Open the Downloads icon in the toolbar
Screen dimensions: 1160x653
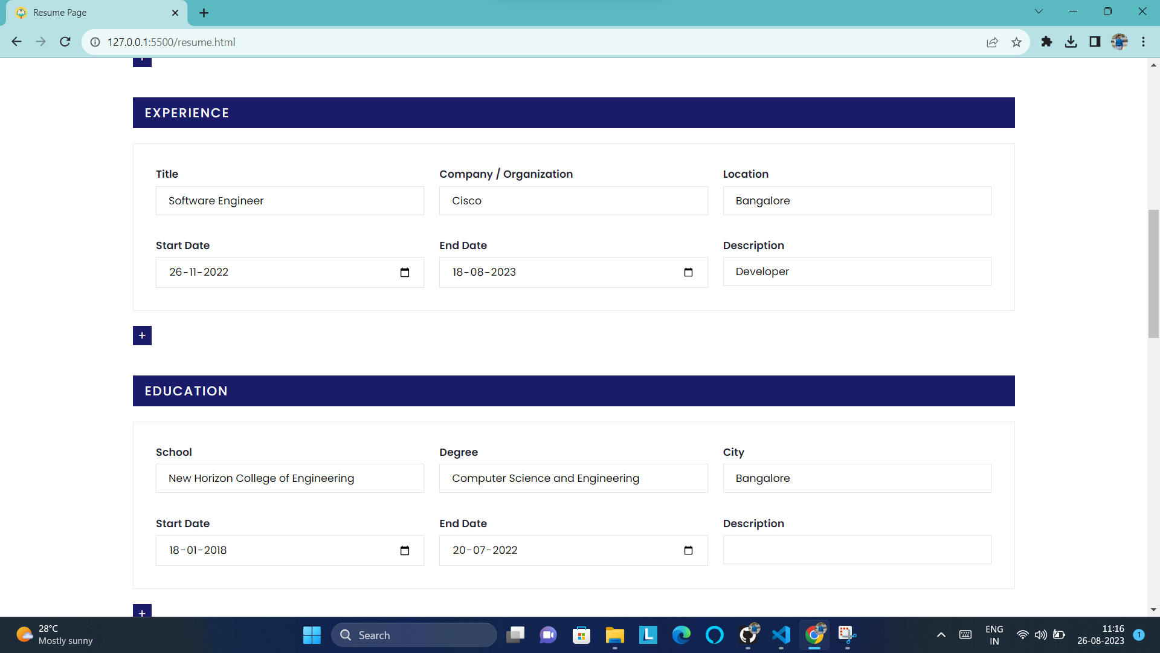tap(1071, 42)
